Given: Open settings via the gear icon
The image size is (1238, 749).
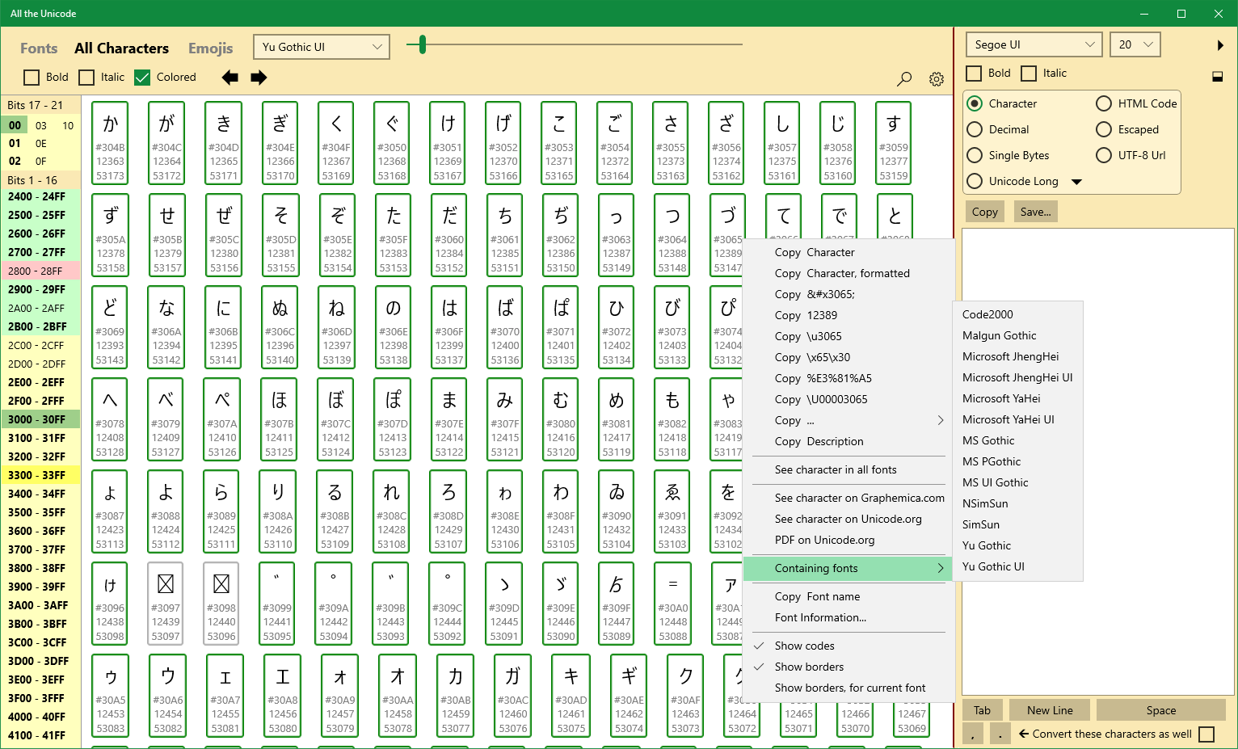Looking at the screenshot, I should pyautogui.click(x=937, y=79).
